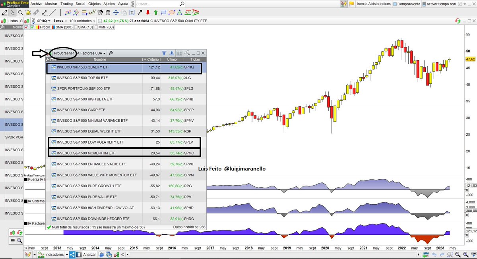
Task: Open the Indicadores dropdown arrow
Action: click(x=67, y=255)
